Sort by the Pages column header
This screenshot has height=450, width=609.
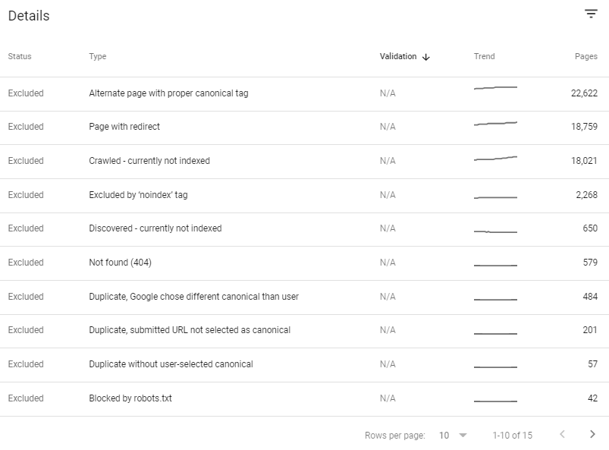(586, 56)
